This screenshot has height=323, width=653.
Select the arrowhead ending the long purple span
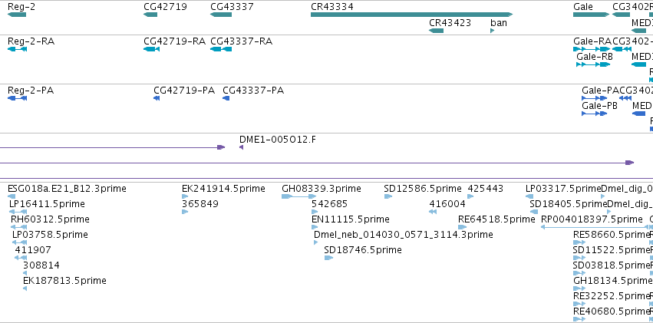pos(630,163)
